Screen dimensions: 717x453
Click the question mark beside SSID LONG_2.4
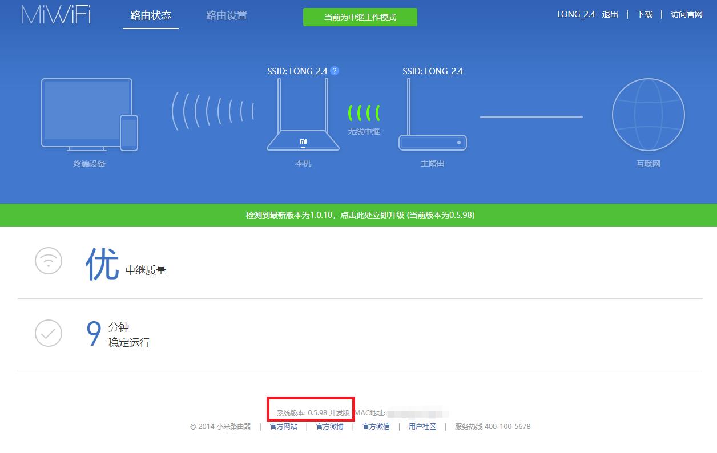pyautogui.click(x=335, y=71)
